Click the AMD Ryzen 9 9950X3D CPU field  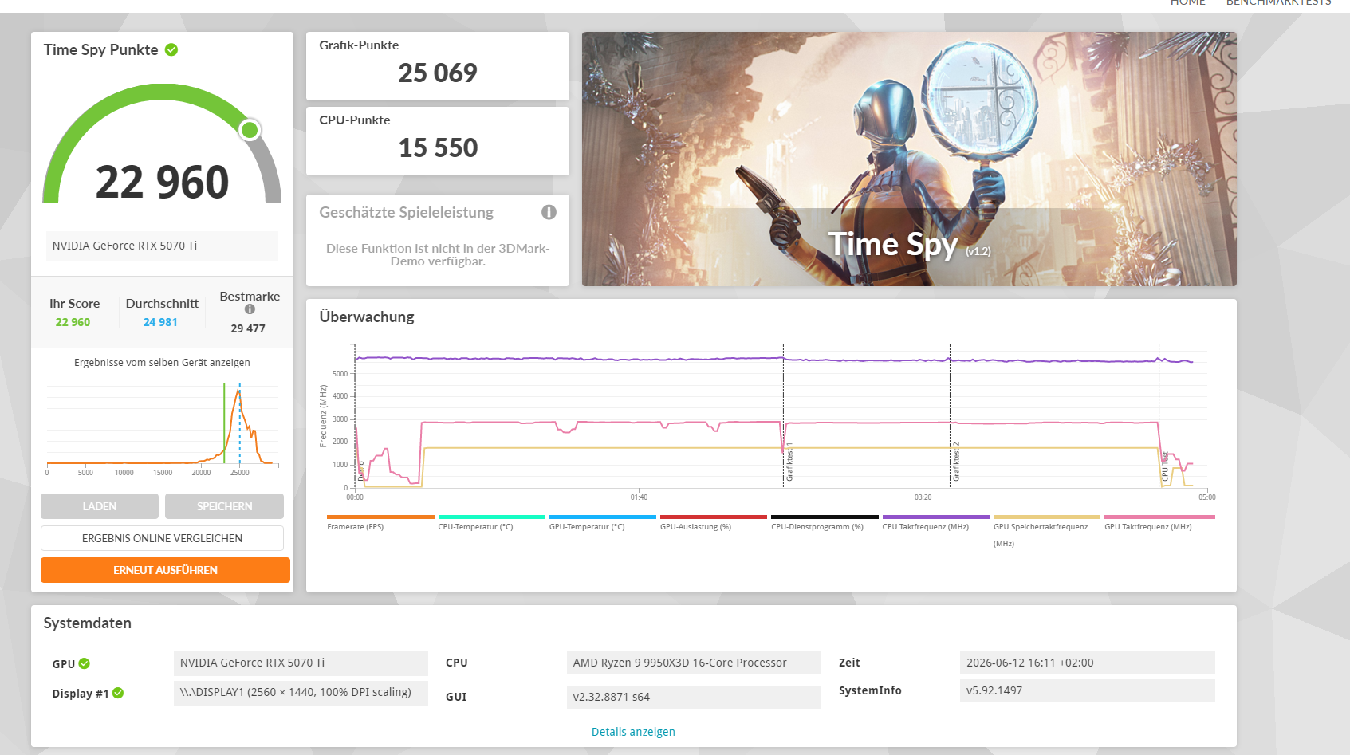(694, 663)
